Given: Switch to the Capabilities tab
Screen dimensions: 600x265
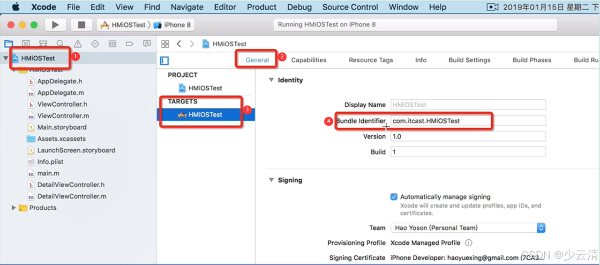Looking at the screenshot, I should click(x=309, y=60).
